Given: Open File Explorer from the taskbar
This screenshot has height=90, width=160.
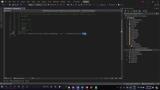Looking at the screenshot, I should (x=69, y=87).
